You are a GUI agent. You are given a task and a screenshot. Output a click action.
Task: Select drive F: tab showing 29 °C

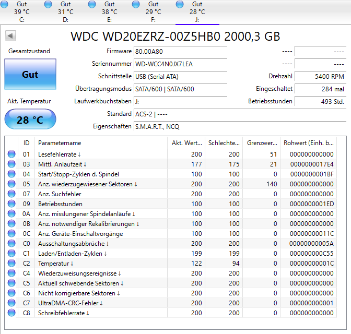154,12
